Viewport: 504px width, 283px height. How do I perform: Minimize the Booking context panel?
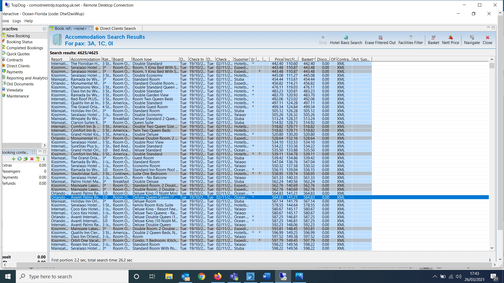[40, 152]
